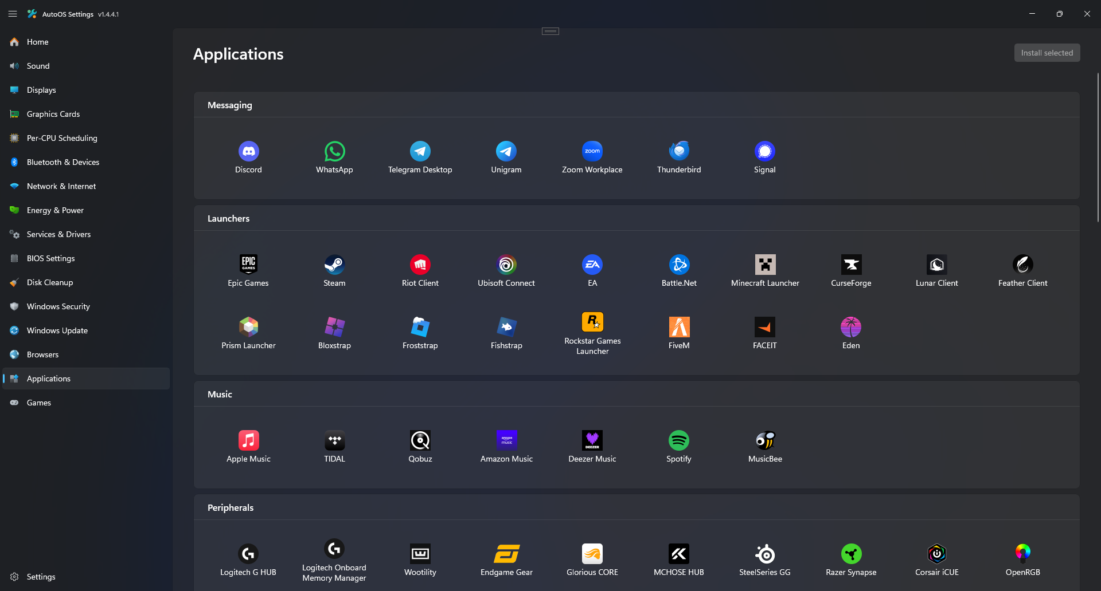Open Settings at sidebar bottom
The width and height of the screenshot is (1101, 591).
[x=86, y=577]
